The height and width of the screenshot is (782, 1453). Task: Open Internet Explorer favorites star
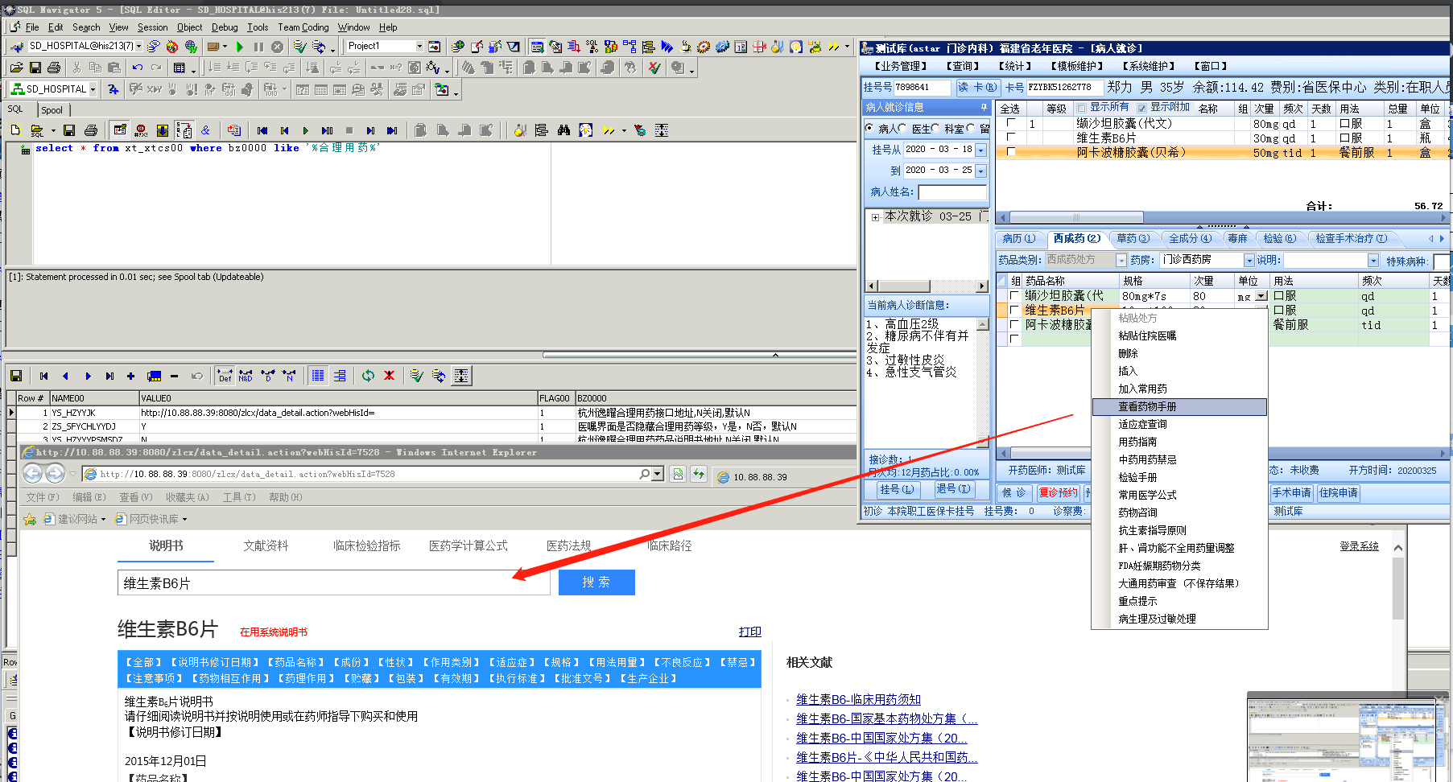pyautogui.click(x=30, y=520)
